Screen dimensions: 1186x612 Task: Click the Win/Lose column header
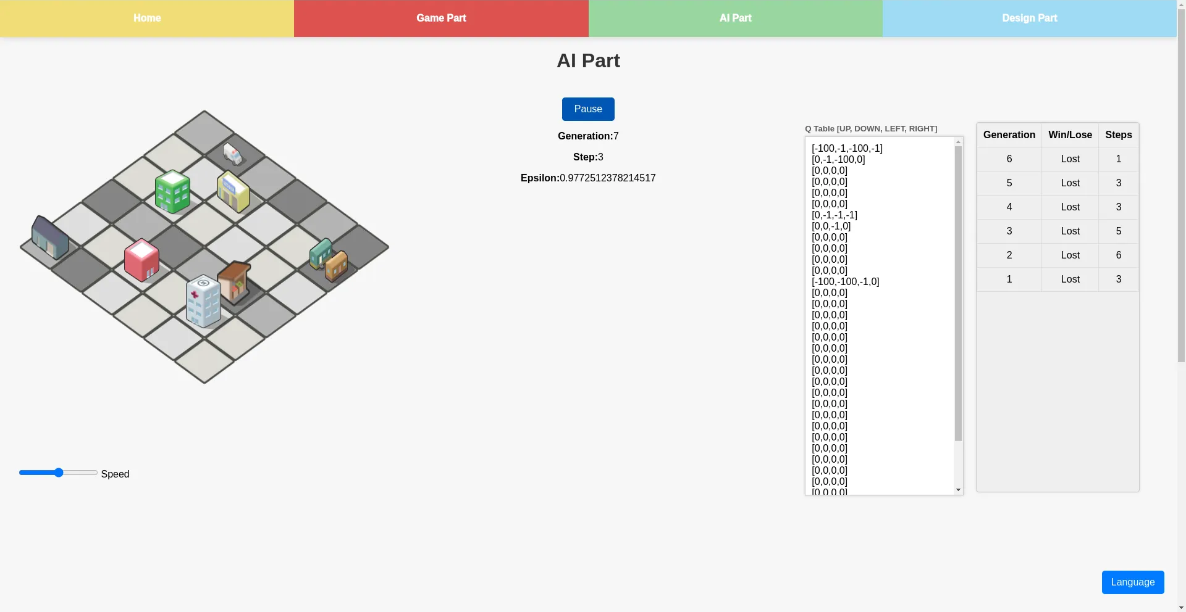(x=1070, y=135)
